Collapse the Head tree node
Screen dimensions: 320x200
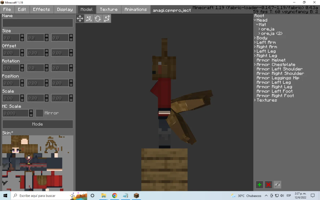tap(255, 20)
